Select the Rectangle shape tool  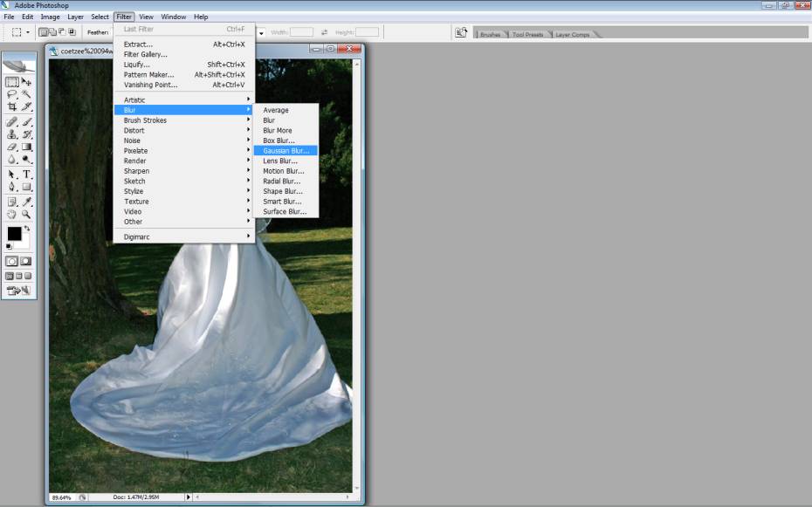[26, 187]
